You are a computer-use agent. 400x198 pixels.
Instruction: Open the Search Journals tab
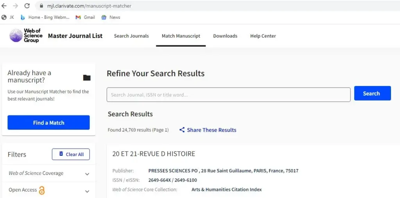point(131,36)
